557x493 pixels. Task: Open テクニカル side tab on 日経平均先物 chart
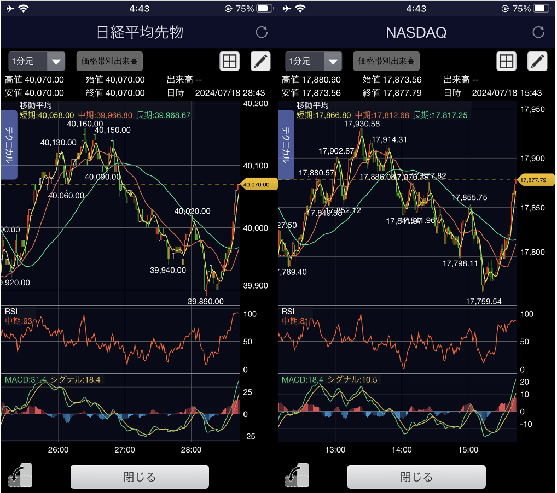click(x=9, y=145)
